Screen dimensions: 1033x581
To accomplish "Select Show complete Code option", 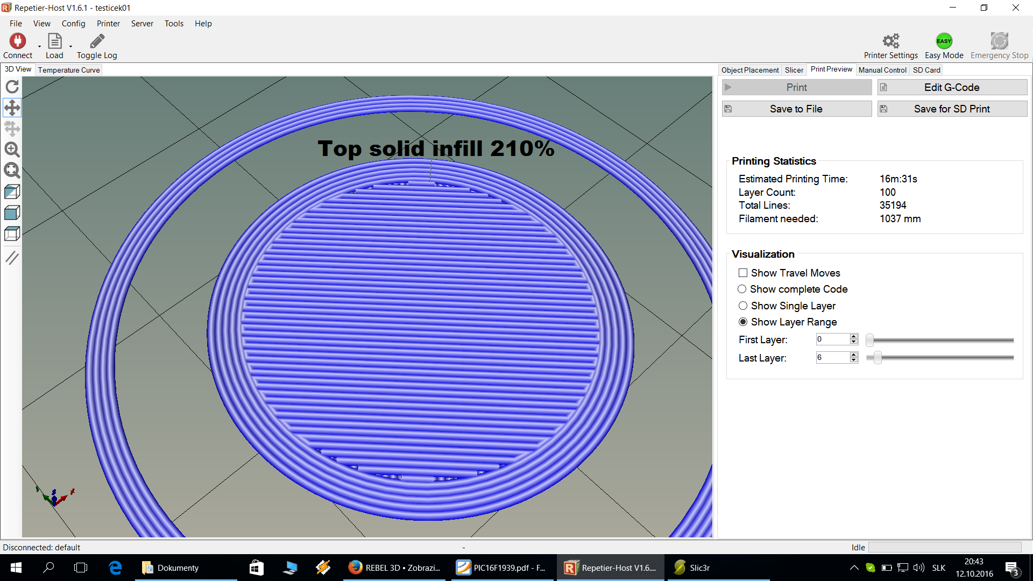I will [x=742, y=289].
